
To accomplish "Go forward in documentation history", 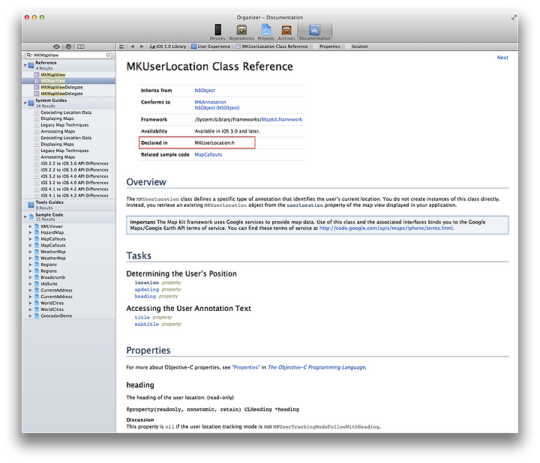I will tap(142, 46).
